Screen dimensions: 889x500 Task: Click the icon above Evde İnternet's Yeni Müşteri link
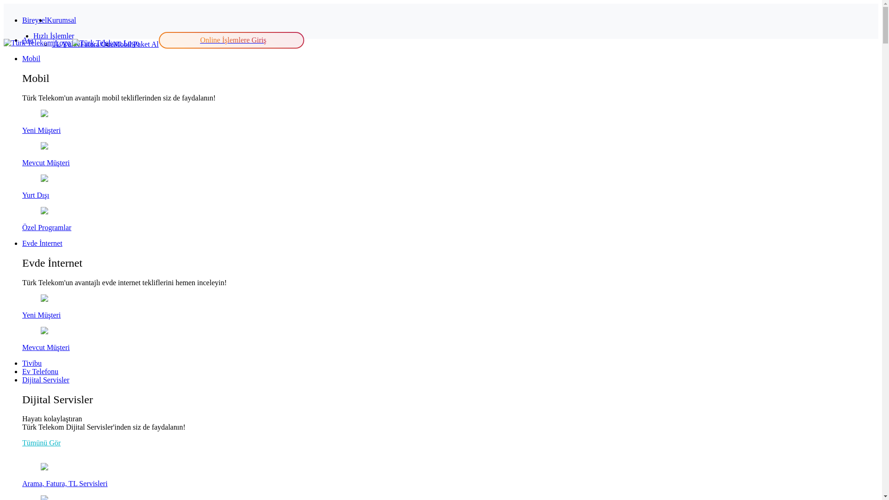point(44,299)
